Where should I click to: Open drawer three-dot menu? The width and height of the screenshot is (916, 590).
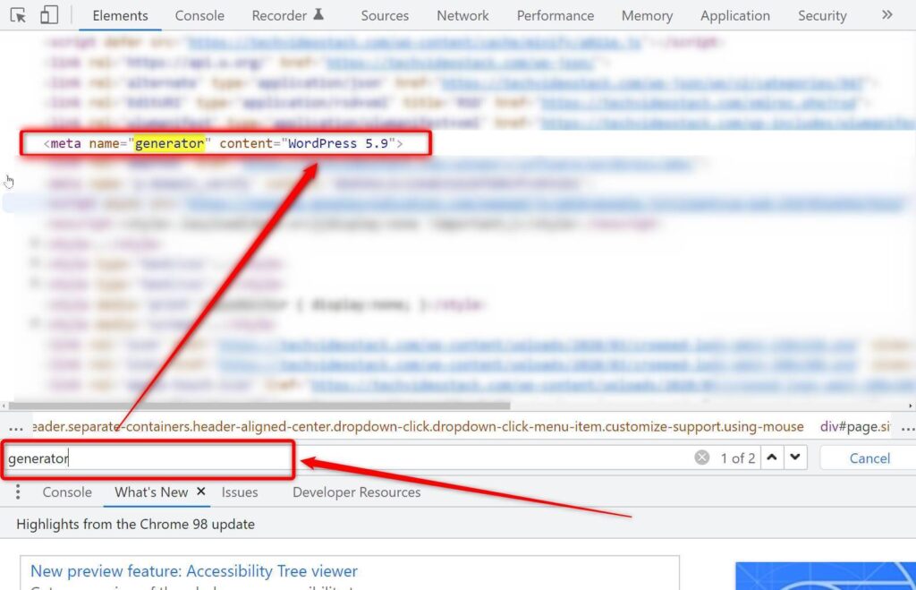click(x=18, y=492)
